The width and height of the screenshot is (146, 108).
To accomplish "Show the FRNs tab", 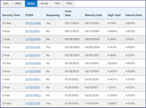I will coord(69,4).
